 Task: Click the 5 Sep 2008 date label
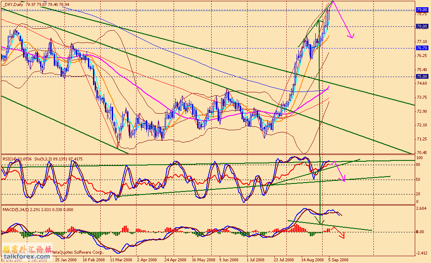[x=338, y=260]
